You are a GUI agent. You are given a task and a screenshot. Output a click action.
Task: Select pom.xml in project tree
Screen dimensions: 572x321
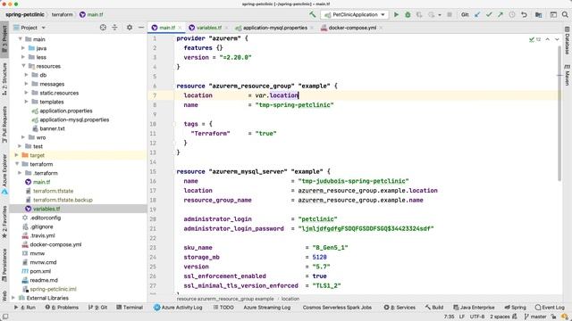point(40,271)
